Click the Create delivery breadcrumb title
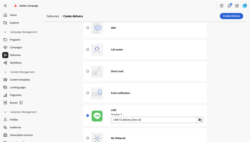This screenshot has height=142, width=250. [x=73, y=16]
